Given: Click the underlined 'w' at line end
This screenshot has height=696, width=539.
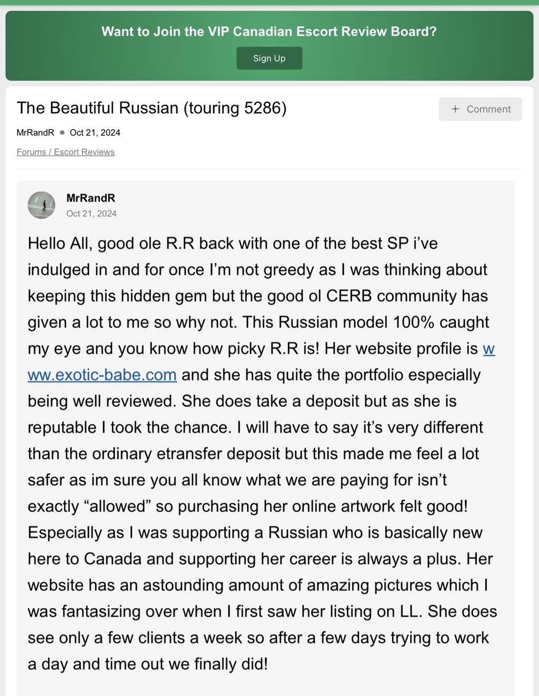Looking at the screenshot, I should click(x=488, y=348).
